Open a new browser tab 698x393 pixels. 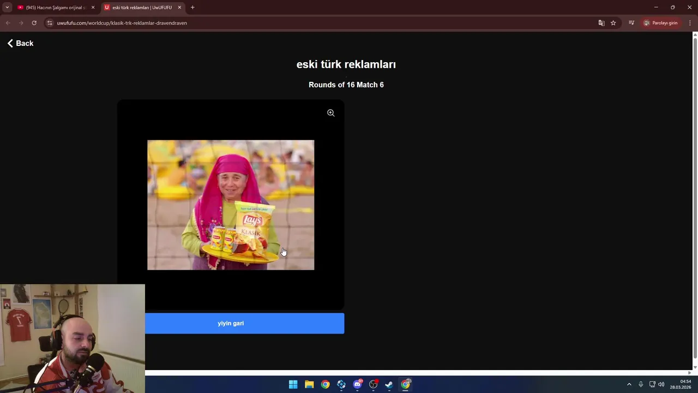click(x=192, y=8)
